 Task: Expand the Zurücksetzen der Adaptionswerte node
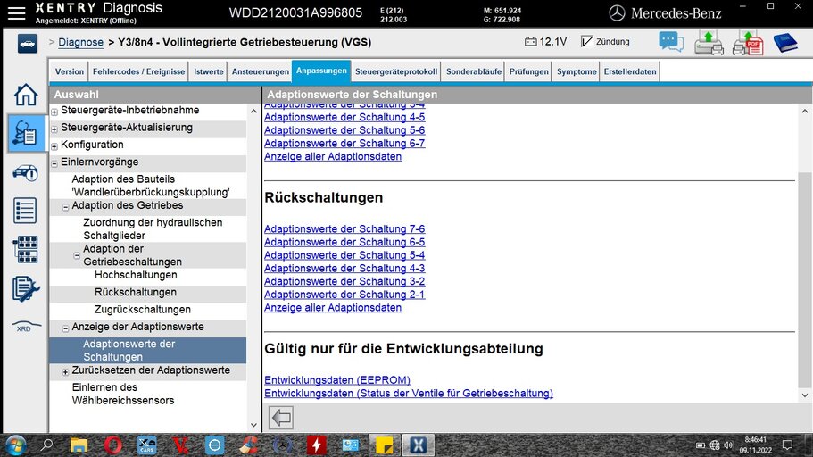click(x=65, y=372)
